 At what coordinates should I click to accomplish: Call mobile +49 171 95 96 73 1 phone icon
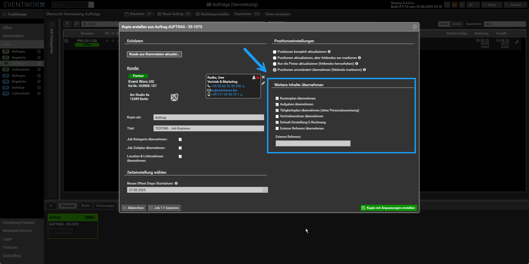pos(241,94)
